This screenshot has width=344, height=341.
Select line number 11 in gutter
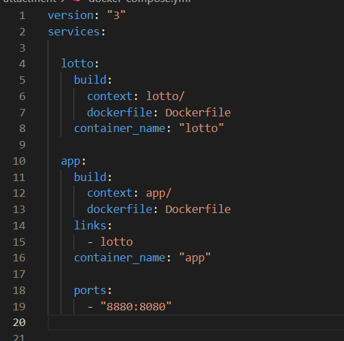pos(19,177)
